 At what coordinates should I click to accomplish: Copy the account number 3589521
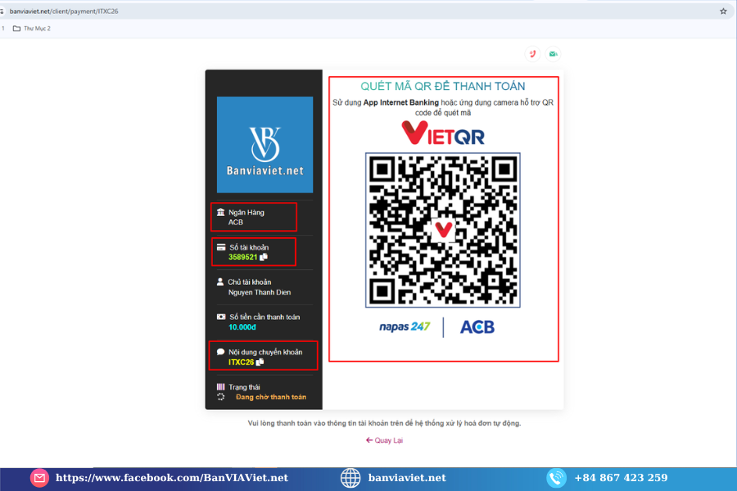tap(264, 257)
